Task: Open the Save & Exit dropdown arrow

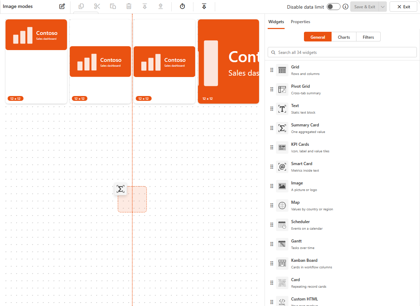Action: coord(383,7)
